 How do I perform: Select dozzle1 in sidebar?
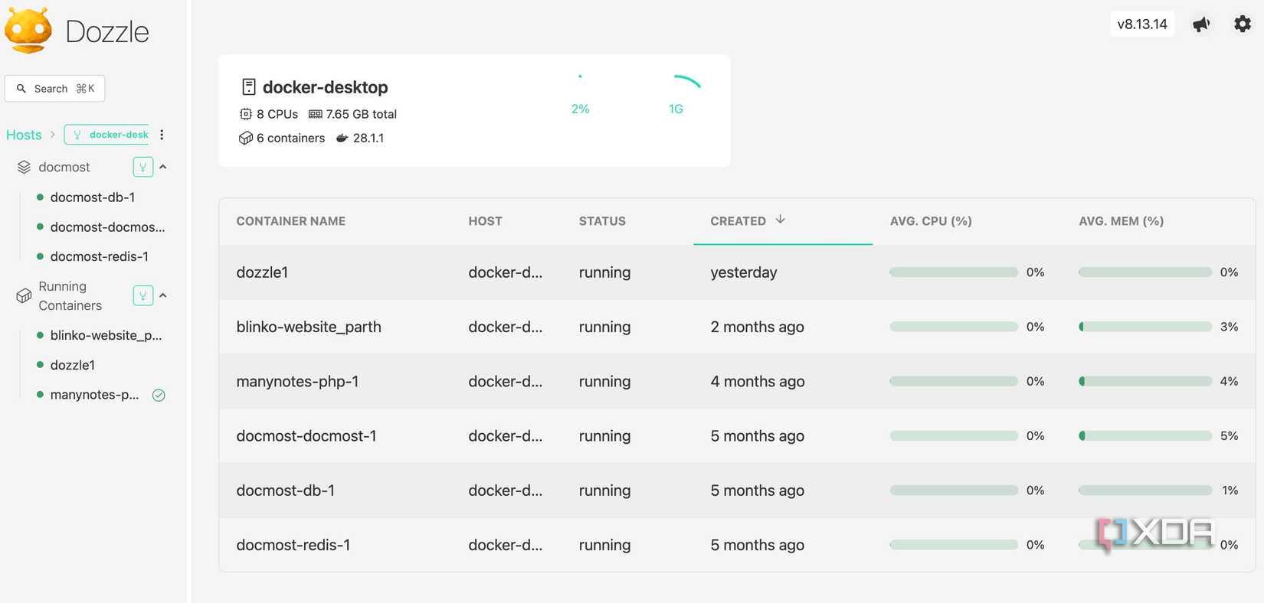(x=73, y=365)
